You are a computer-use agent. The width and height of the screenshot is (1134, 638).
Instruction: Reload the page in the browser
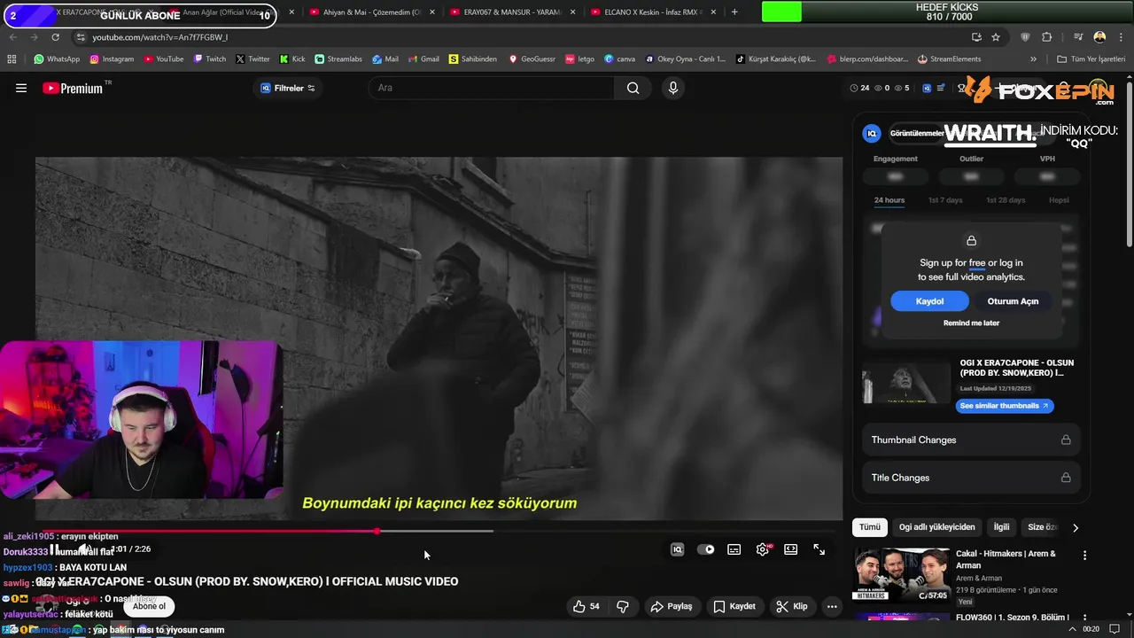(x=55, y=37)
